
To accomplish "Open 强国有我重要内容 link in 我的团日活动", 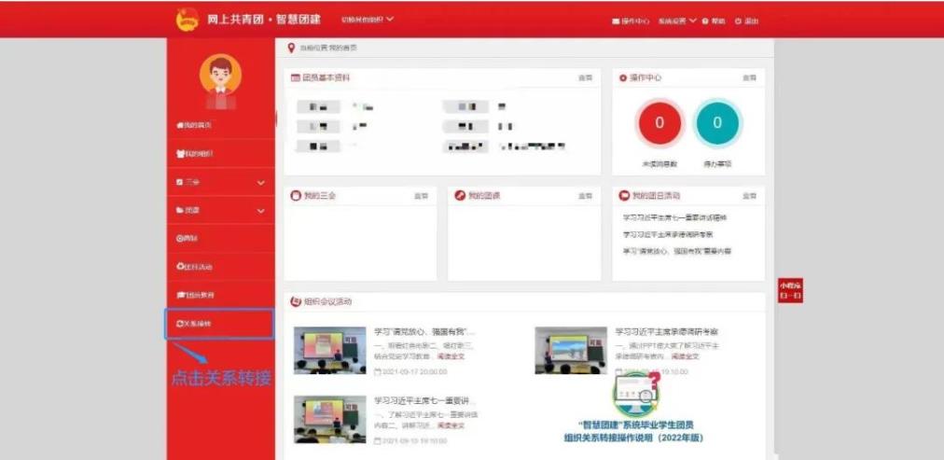I will tap(677, 251).
